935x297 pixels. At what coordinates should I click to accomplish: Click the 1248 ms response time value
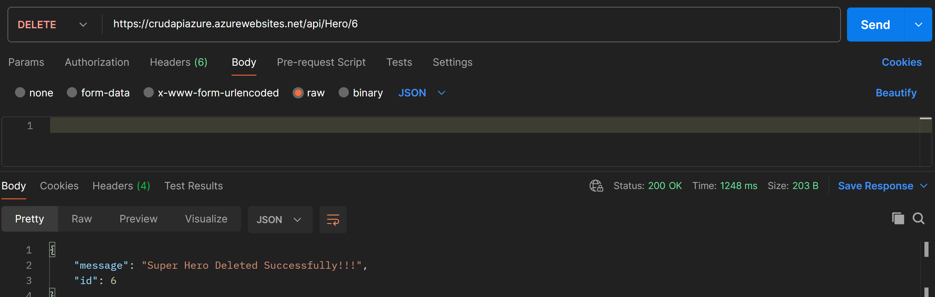point(739,186)
